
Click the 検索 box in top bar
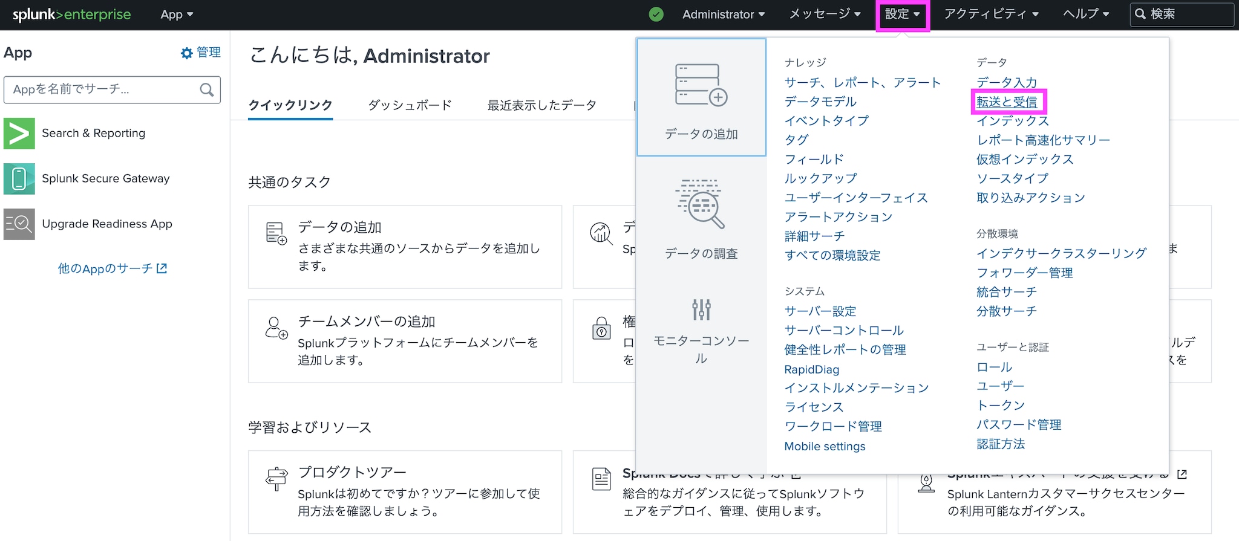(x=1182, y=15)
